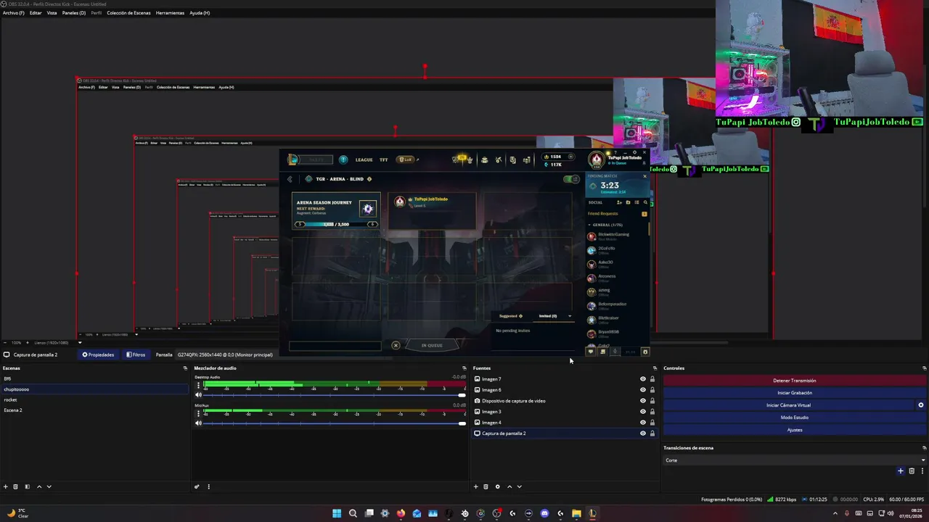Open preview zoom 100% dropdown
Viewport: 929px width, 522px height.
[16, 343]
